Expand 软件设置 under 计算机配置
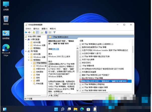 tap(29, 42)
